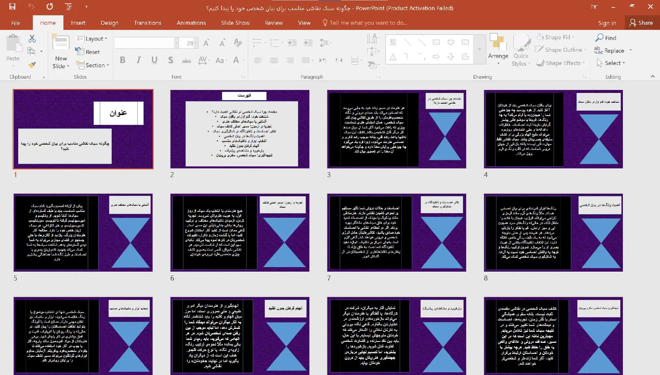Viewport: 660px width, 375px height.
Task: Click the Reset button in Slides group
Action: [88, 52]
